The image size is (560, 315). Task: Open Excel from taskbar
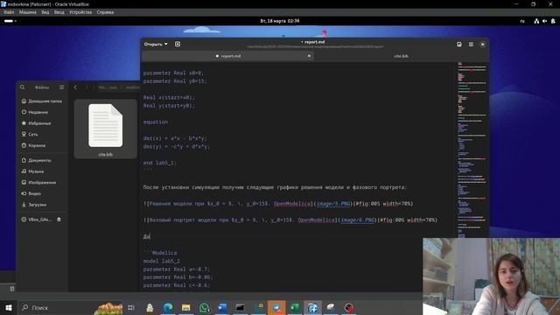click(x=295, y=307)
